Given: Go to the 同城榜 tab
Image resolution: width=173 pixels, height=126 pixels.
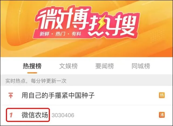Looking at the screenshot, I should tap(141, 66).
